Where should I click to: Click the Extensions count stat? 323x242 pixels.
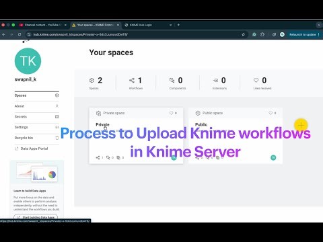point(219,83)
